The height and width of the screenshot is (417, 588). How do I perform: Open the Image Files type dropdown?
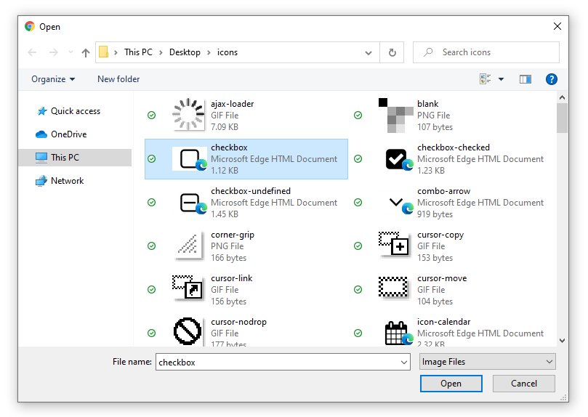(x=488, y=362)
